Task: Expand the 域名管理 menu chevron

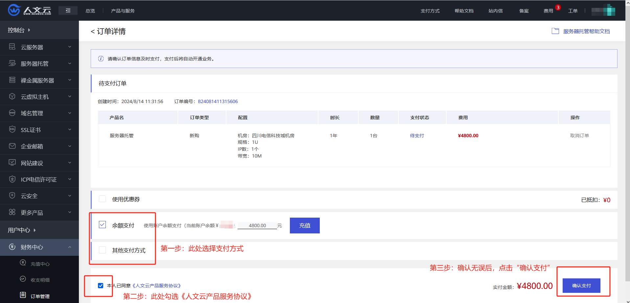Action: pyautogui.click(x=70, y=113)
